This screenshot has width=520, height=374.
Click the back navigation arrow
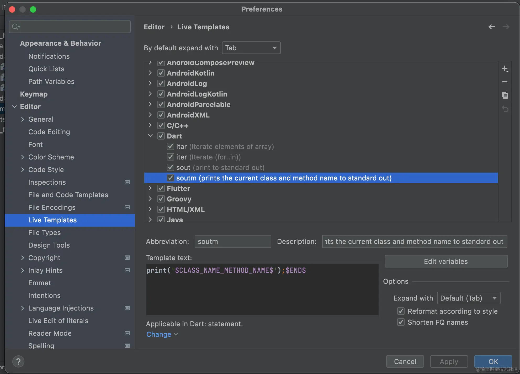tap(492, 27)
